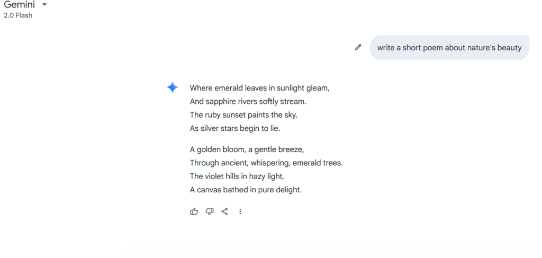Click the word "Where" in the poem
Viewport: 542px width, 258px height.
click(201, 88)
